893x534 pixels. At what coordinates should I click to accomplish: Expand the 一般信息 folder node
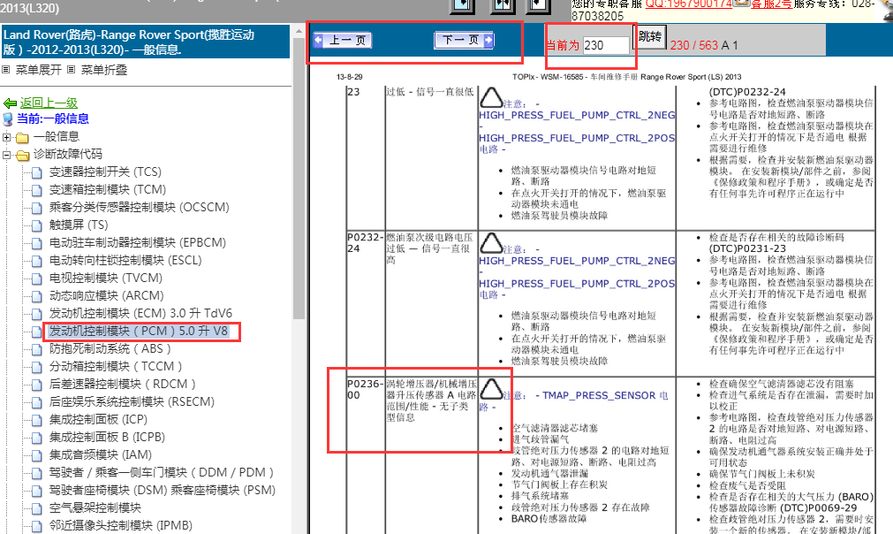[7, 137]
